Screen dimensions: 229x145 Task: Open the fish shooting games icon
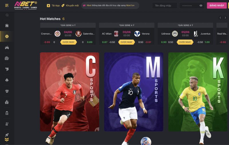[7, 69]
